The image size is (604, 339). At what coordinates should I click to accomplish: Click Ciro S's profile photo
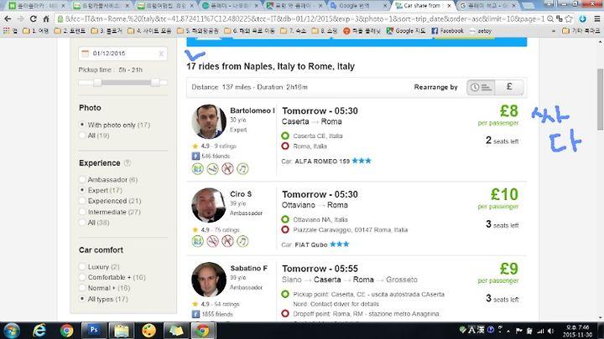pyautogui.click(x=209, y=205)
